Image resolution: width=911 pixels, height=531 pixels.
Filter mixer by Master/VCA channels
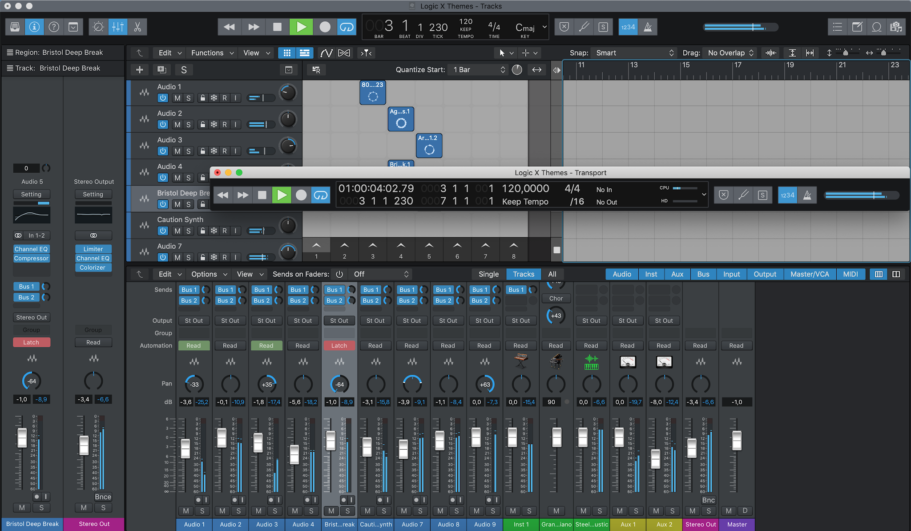810,274
